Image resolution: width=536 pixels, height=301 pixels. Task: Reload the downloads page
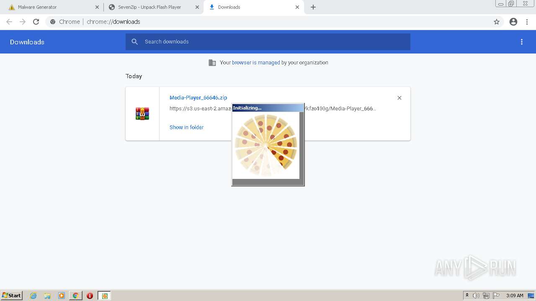(36, 22)
